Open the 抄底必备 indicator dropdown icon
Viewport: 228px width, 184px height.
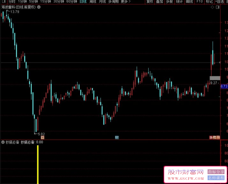pyautogui.click(x=3, y=142)
